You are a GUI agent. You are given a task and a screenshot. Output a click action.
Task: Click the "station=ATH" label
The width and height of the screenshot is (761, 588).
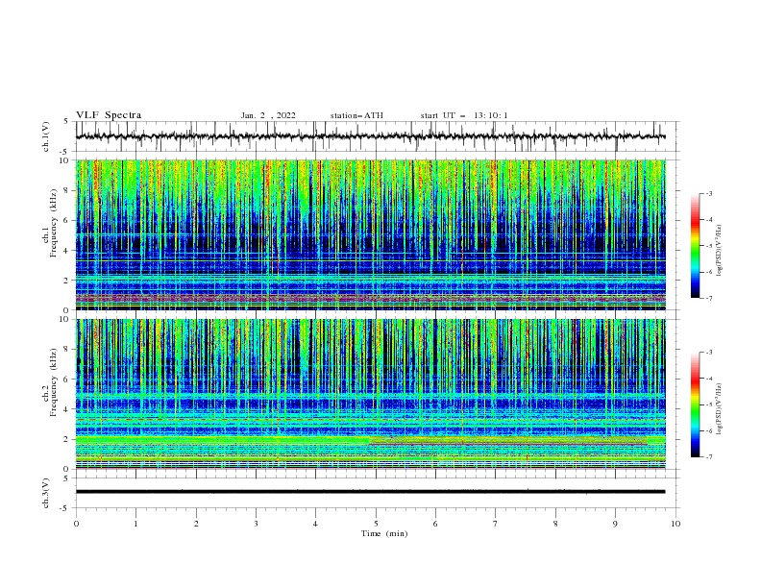coord(356,115)
